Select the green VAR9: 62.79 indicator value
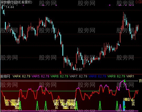Screen dimensions: 142x112 (x=116, y=76)
